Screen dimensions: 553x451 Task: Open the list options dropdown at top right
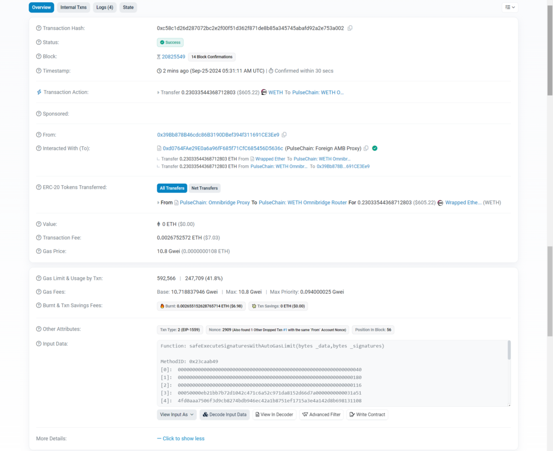pyautogui.click(x=510, y=7)
